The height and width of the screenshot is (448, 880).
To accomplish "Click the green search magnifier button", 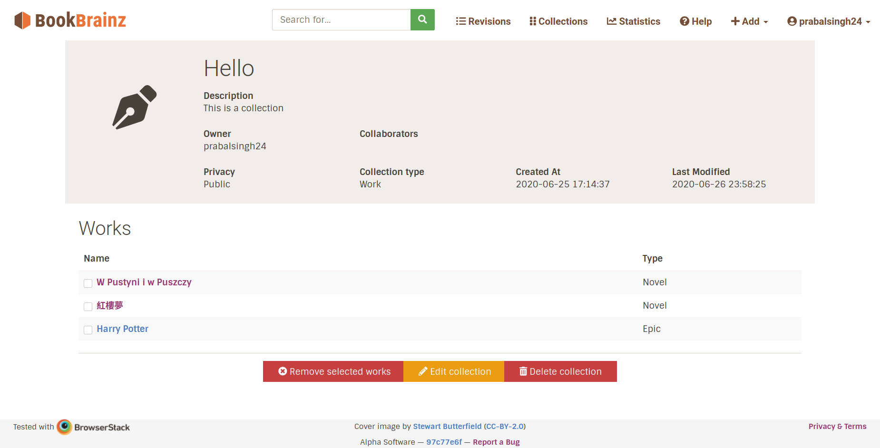I will tap(422, 19).
